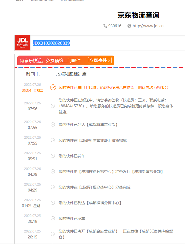This screenshot has height=246, width=185.
Task: Click the phone icon beside 950616
Action: point(105,26)
